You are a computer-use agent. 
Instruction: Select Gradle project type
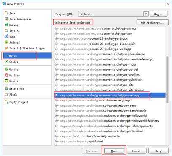click(x=27, y=62)
